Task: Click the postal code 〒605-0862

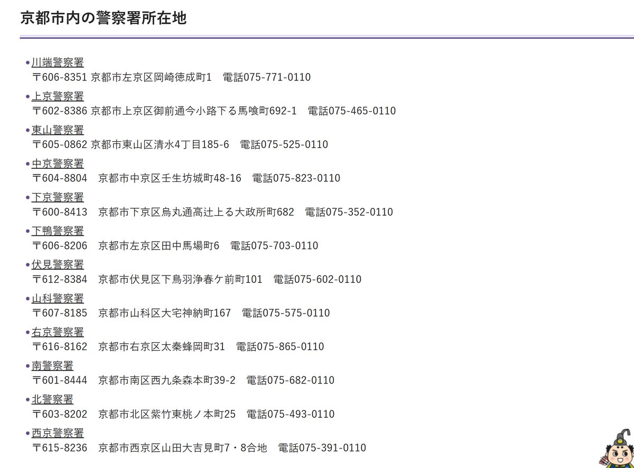Action: (60, 144)
